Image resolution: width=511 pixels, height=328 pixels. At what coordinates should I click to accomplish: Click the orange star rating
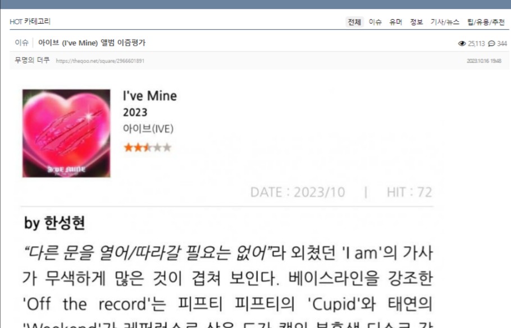click(147, 147)
